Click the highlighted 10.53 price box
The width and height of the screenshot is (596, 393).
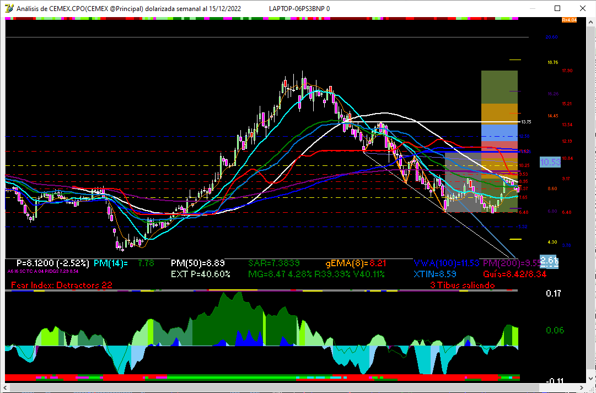coord(550,162)
